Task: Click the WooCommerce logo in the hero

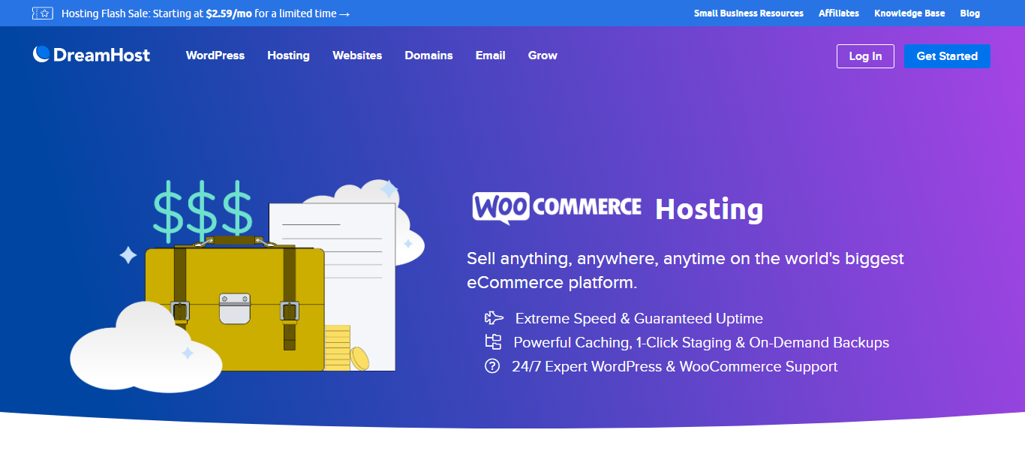Action: coord(557,207)
